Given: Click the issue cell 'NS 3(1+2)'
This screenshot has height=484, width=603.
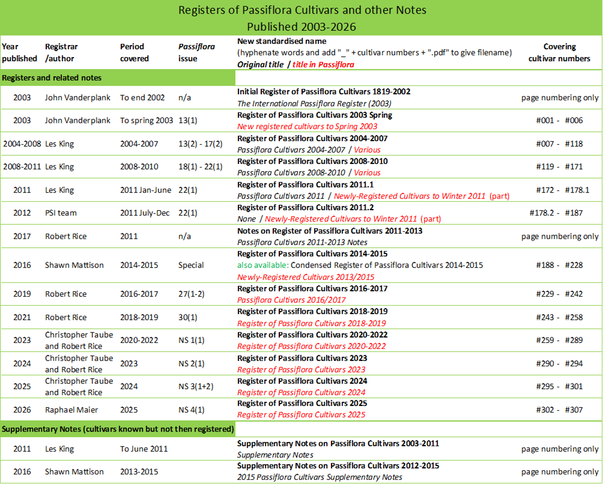Looking at the screenshot, I should (x=196, y=386).
